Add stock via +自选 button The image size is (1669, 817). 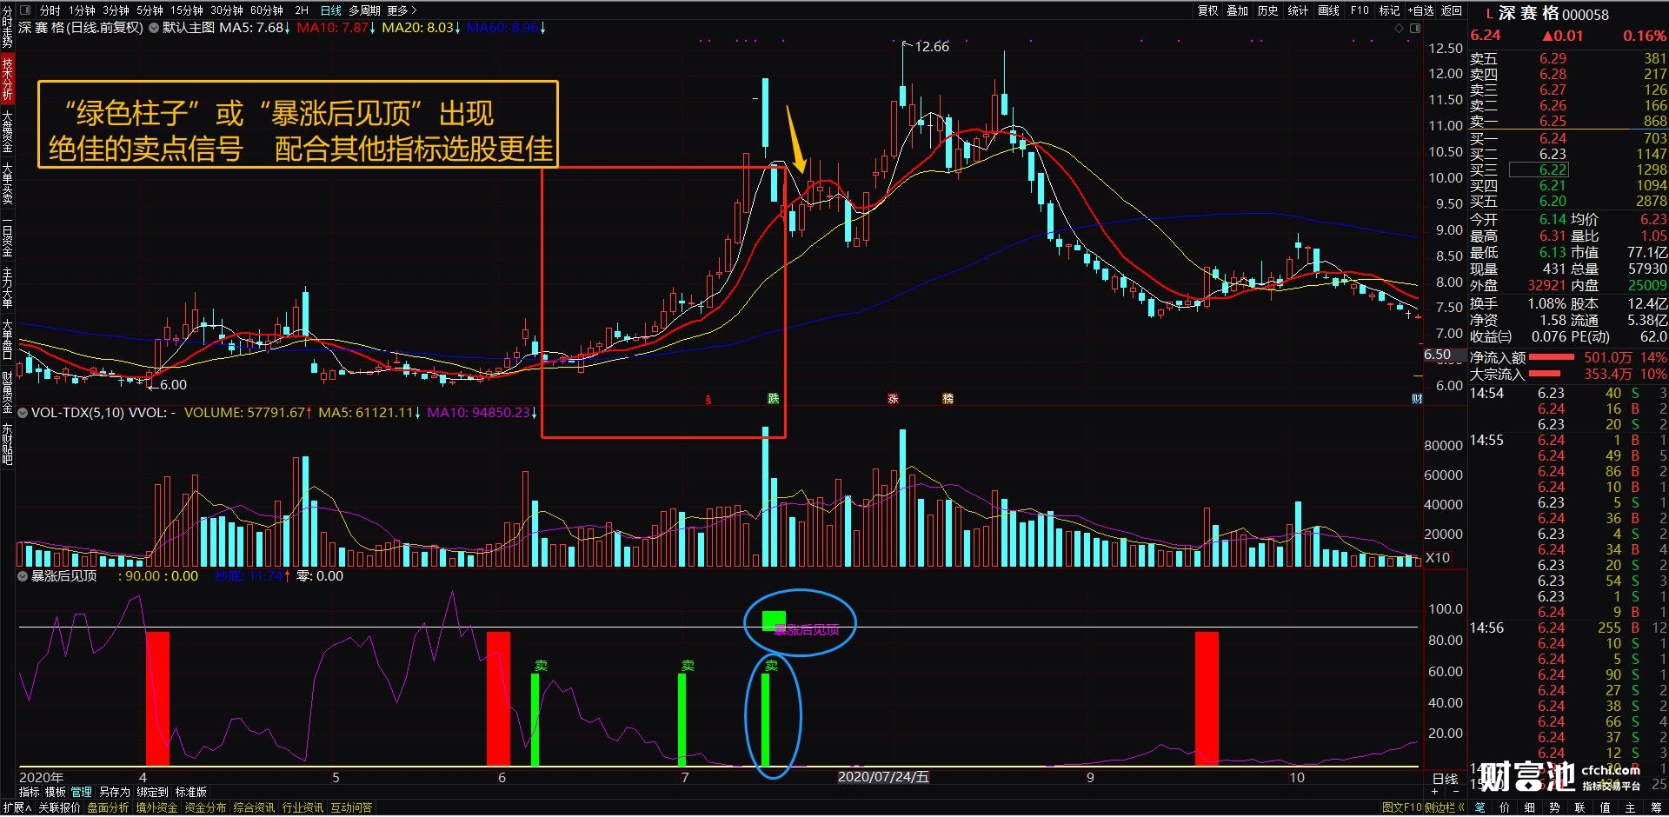(x=1421, y=10)
